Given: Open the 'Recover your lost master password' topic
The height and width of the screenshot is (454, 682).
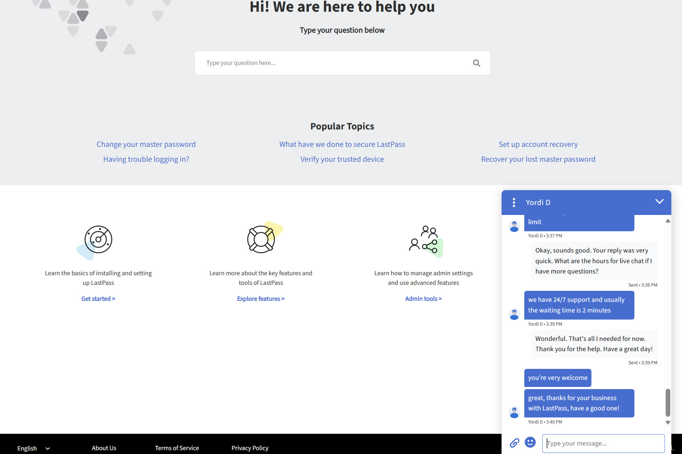Looking at the screenshot, I should coord(538,159).
